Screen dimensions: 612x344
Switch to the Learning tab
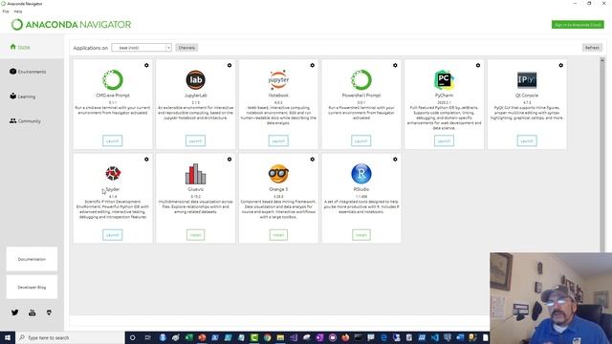pos(32,96)
